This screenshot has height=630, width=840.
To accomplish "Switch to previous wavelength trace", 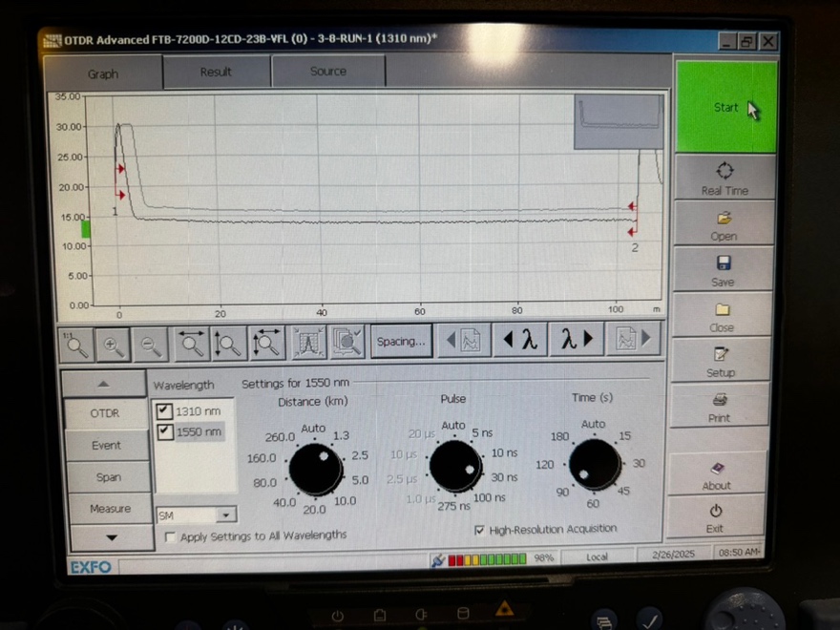I will tap(520, 340).
